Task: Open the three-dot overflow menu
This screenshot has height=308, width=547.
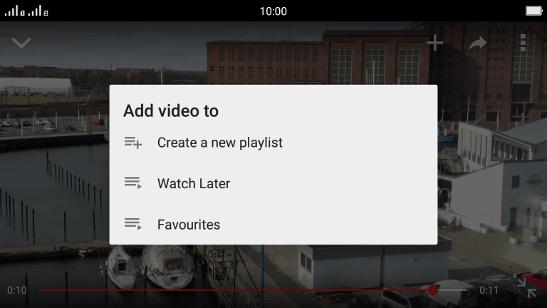Action: click(523, 43)
